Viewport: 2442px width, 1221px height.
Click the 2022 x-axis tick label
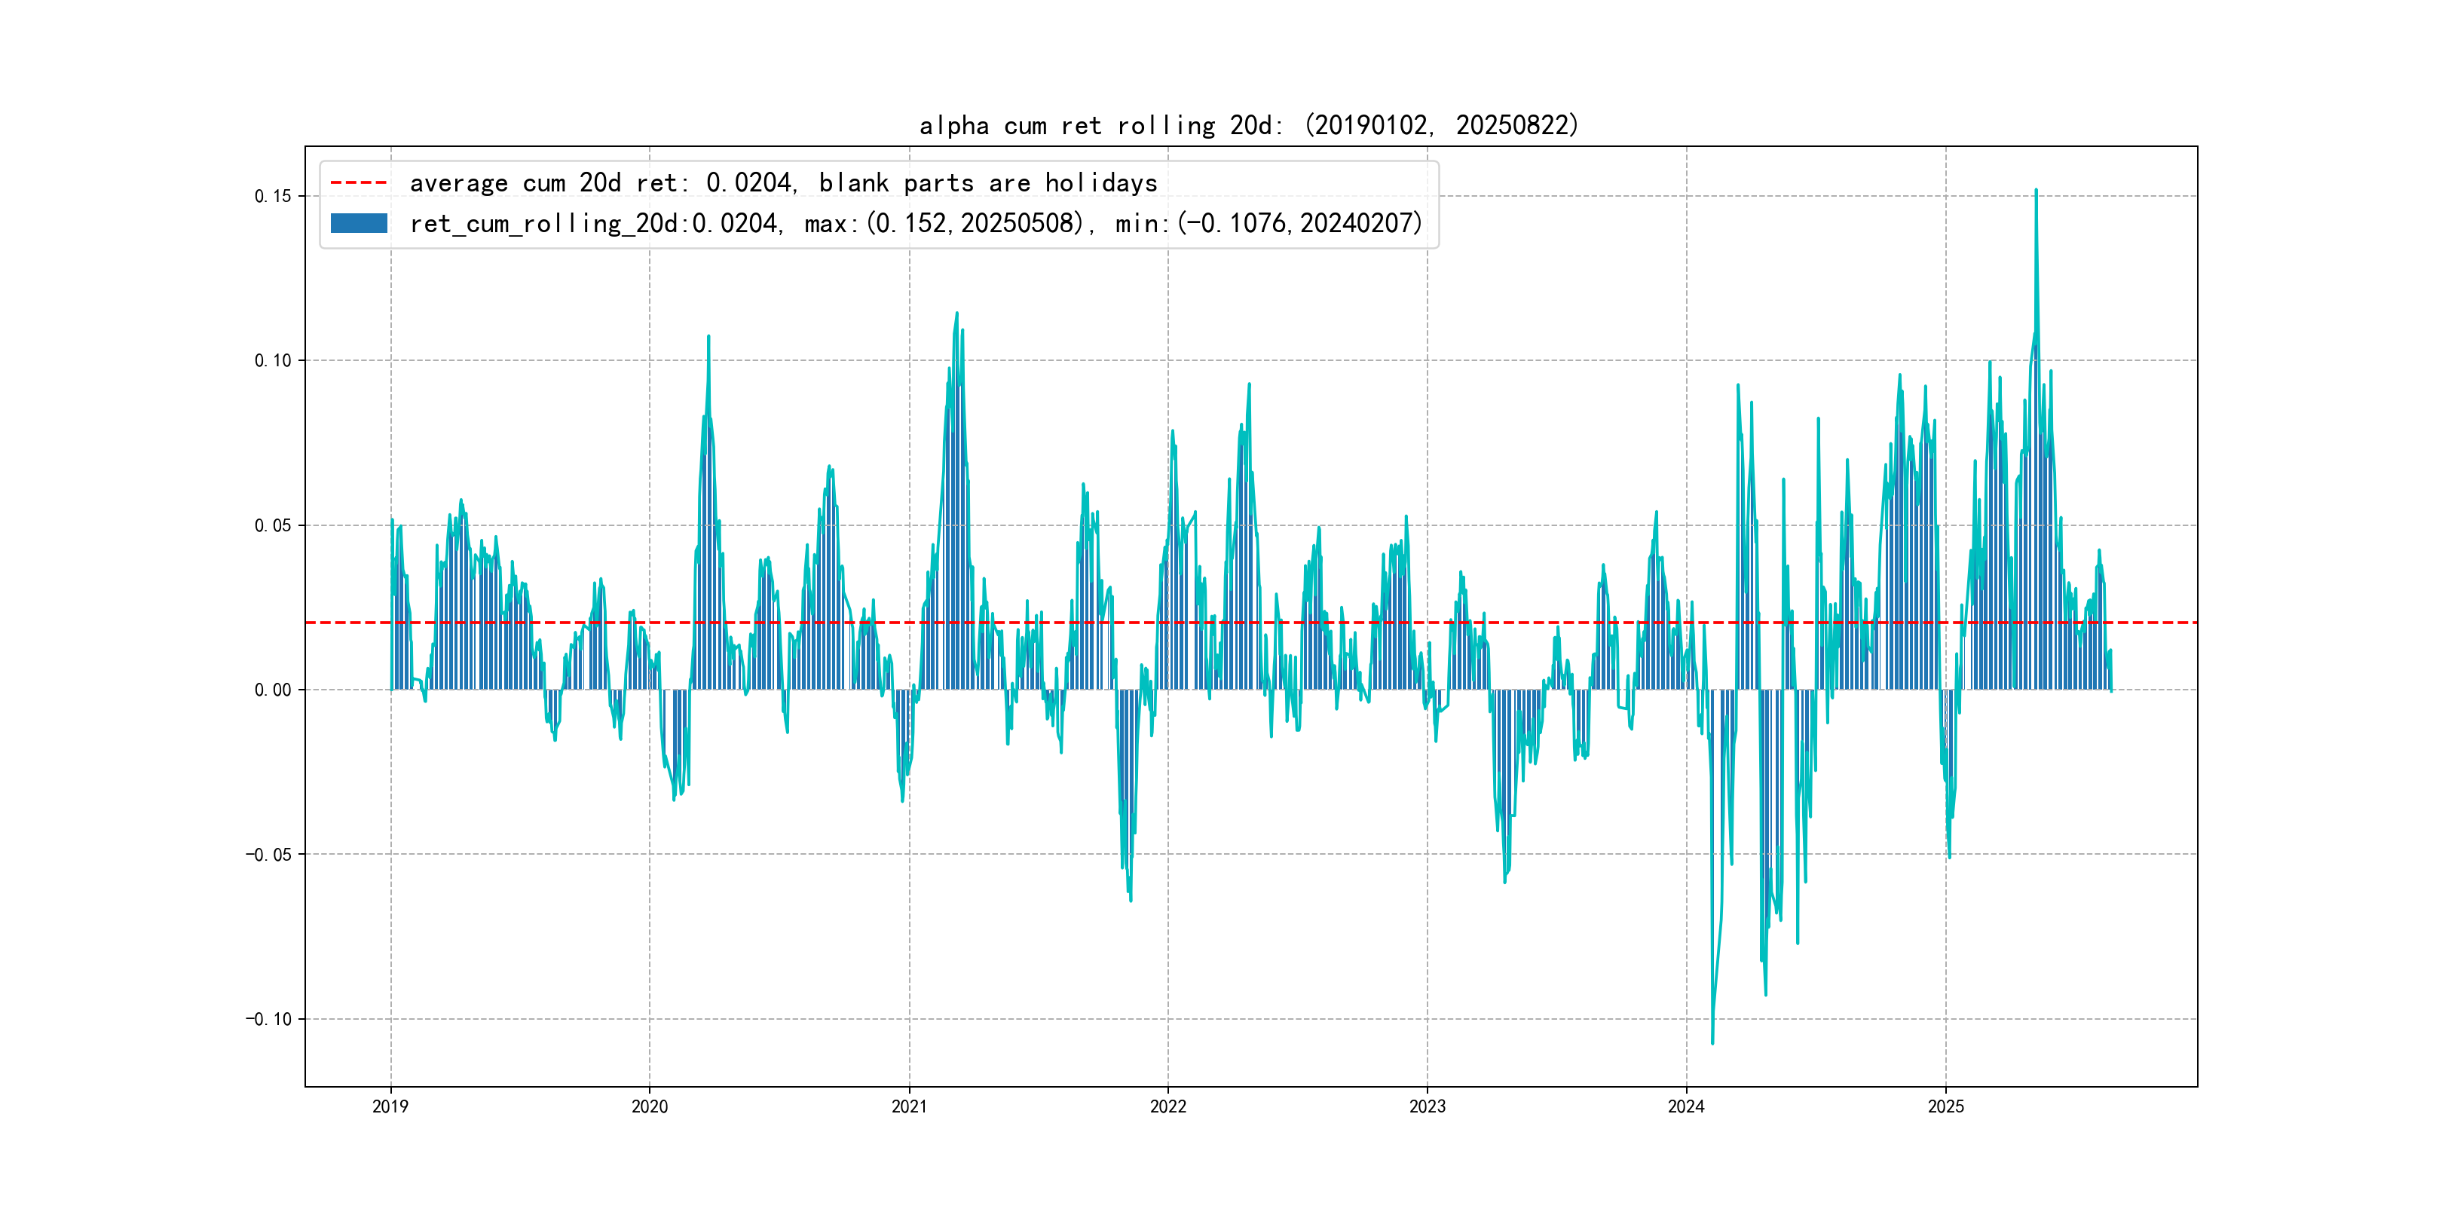coord(1168,1106)
